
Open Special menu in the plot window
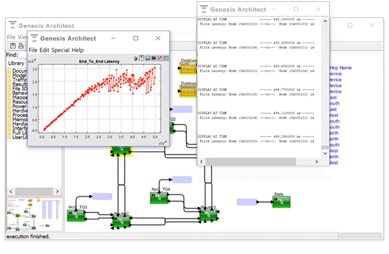pos(60,50)
